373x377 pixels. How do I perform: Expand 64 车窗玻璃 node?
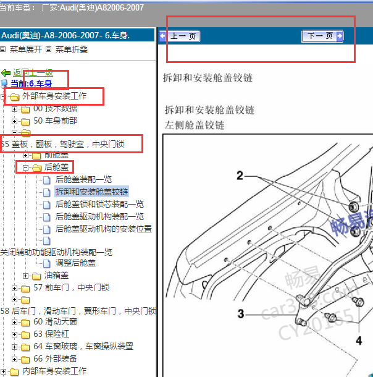click(14, 347)
